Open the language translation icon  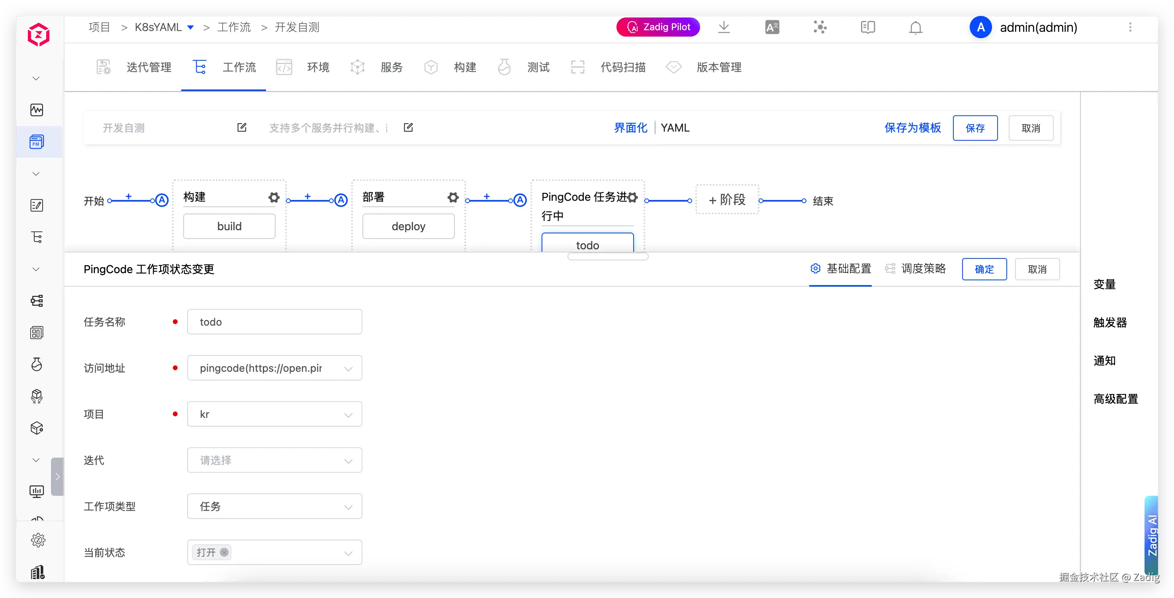(772, 27)
